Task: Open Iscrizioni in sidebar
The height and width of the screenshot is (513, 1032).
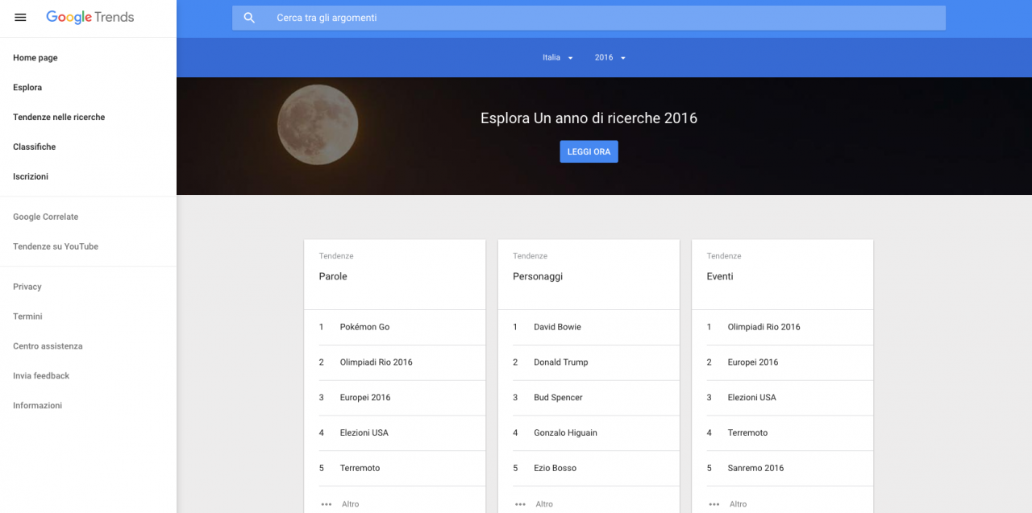Action: (x=31, y=177)
